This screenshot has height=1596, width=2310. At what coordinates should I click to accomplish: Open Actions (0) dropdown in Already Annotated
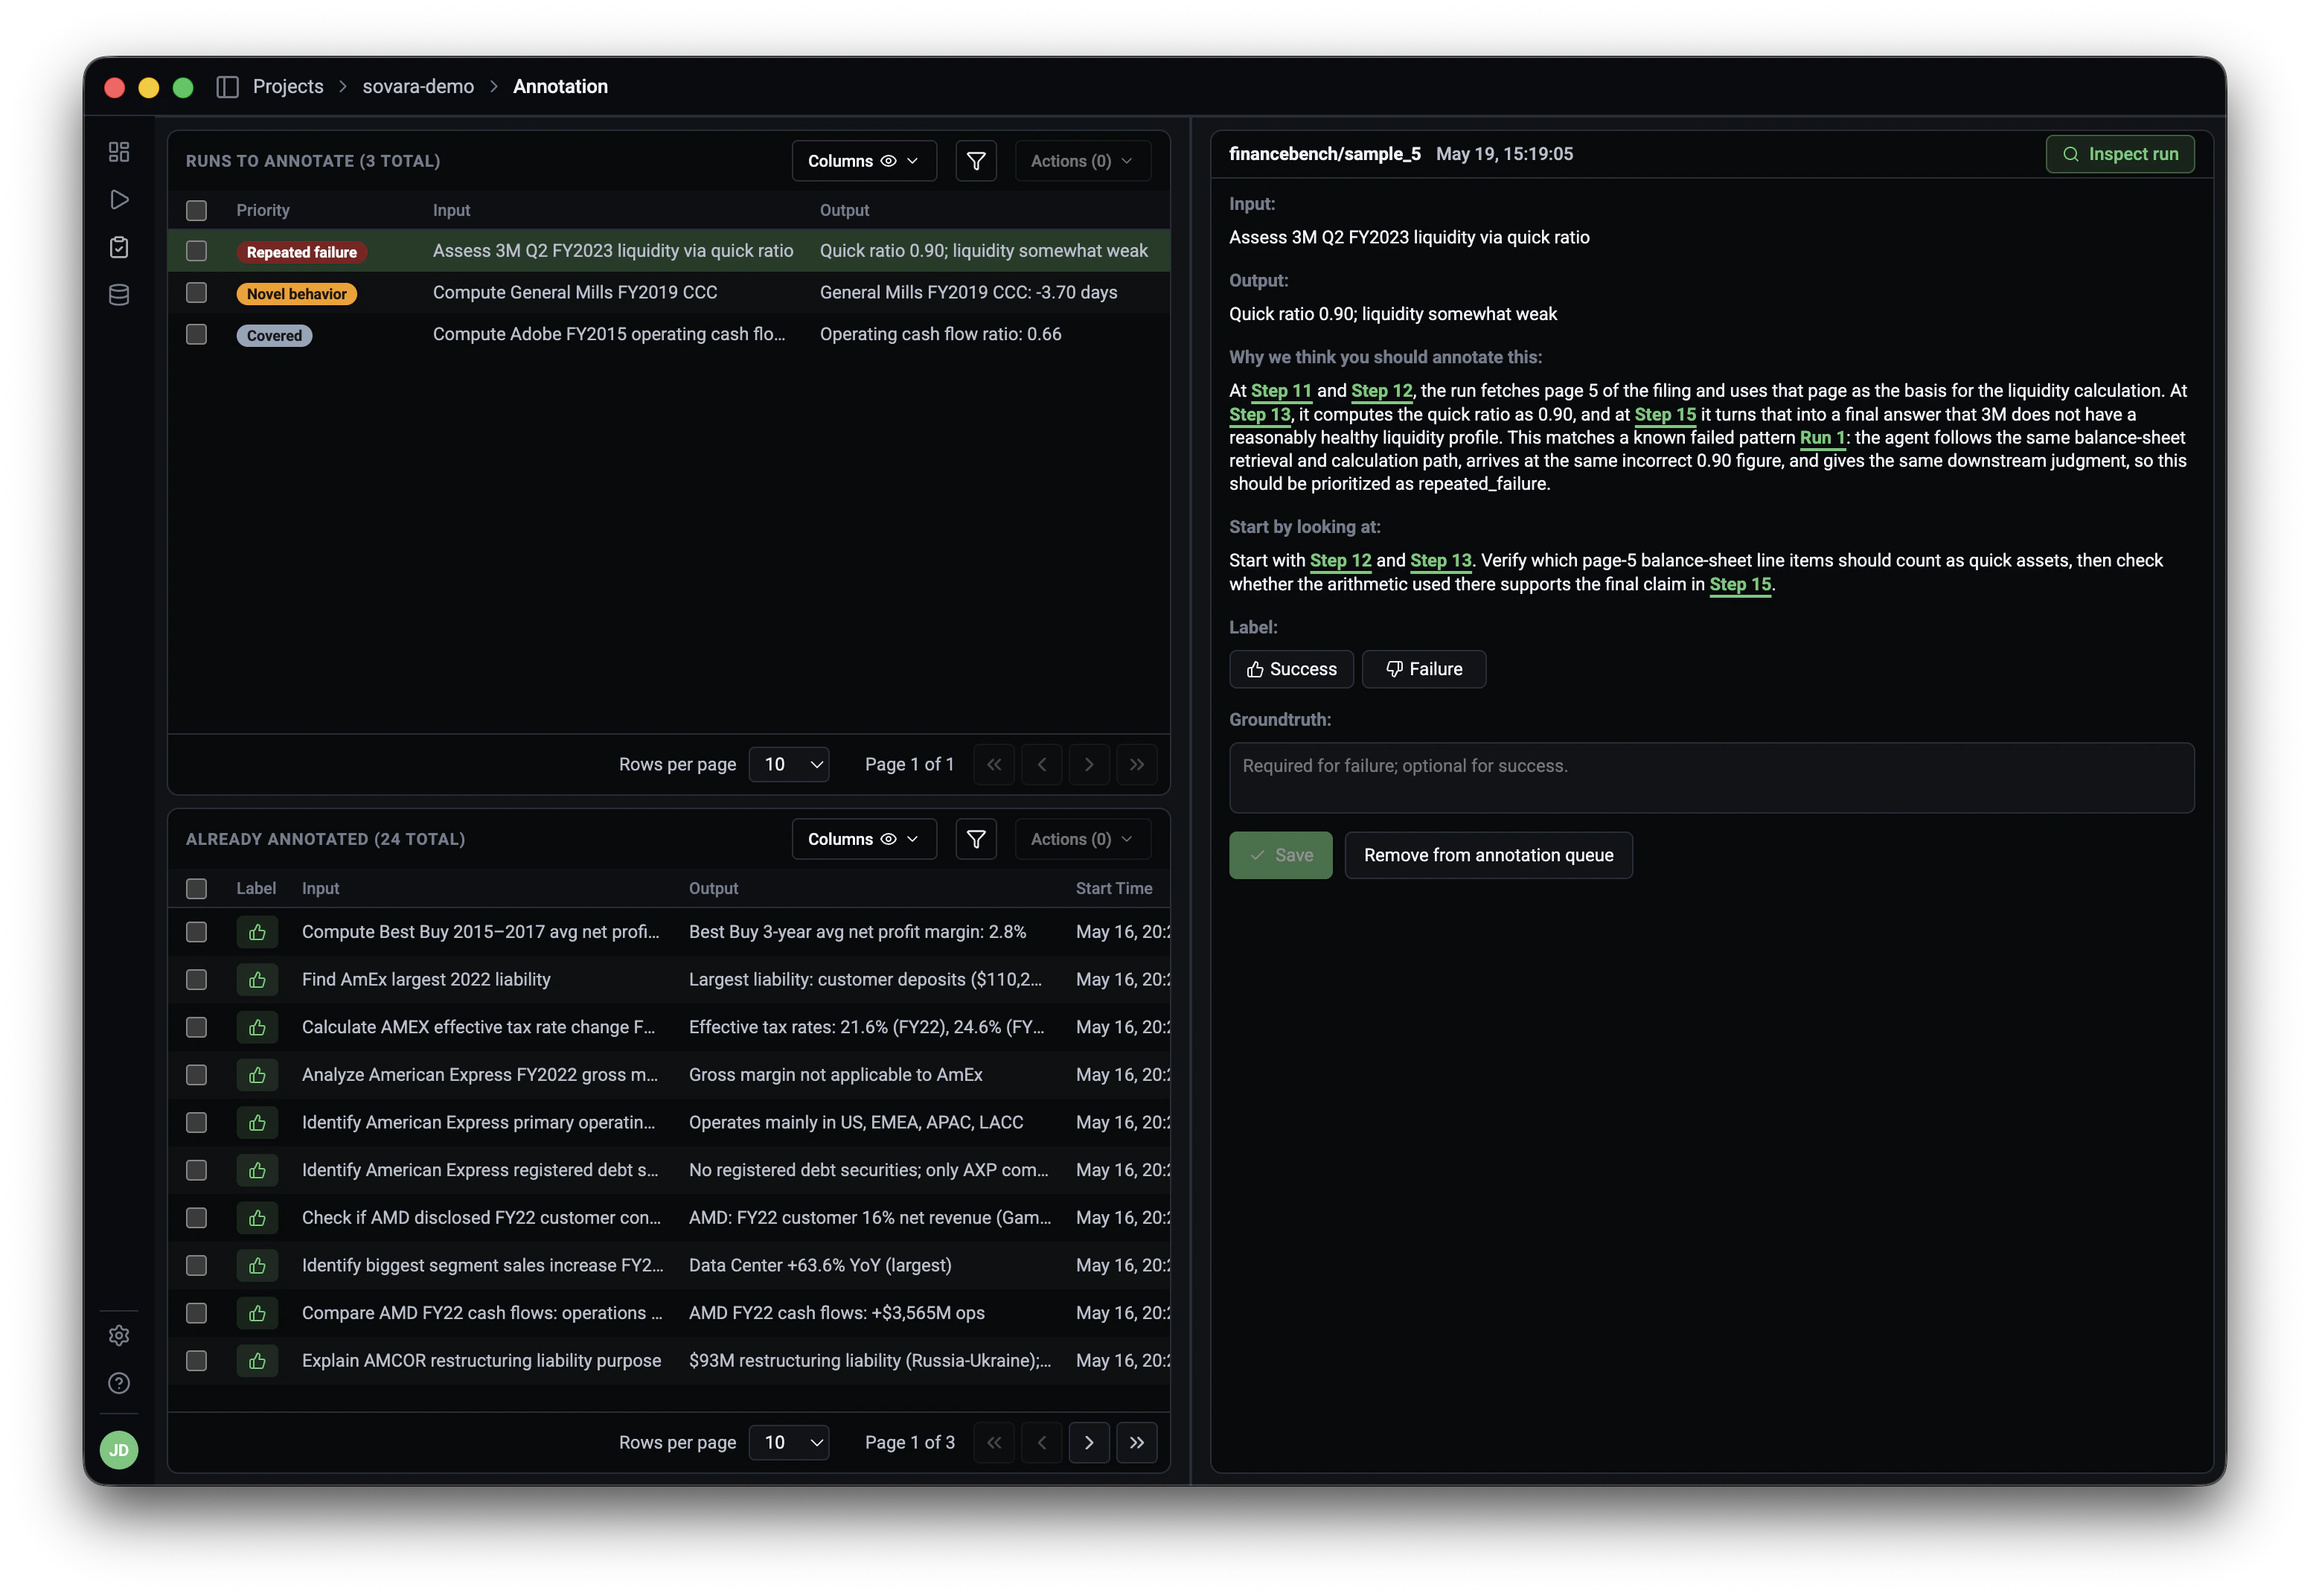(x=1083, y=839)
